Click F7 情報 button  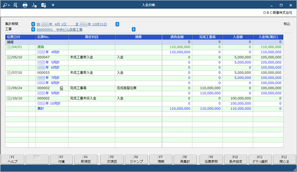tap(161, 160)
